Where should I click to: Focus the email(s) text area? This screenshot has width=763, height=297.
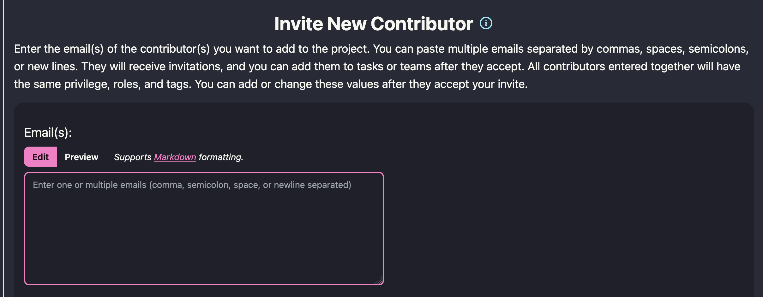click(x=204, y=228)
